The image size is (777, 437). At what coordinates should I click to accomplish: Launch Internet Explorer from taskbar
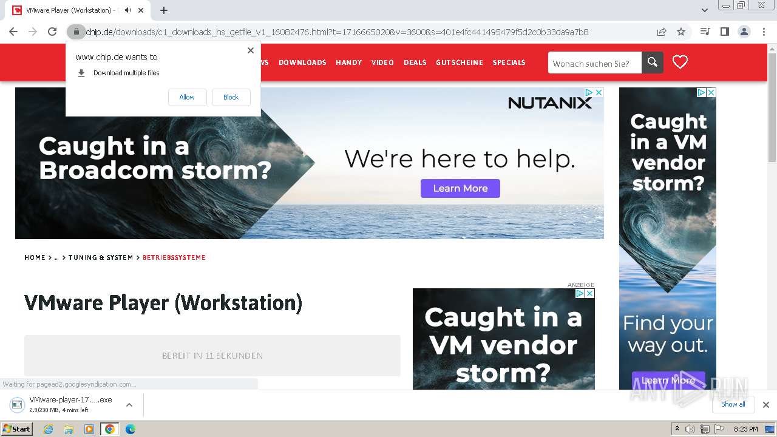[x=49, y=429]
